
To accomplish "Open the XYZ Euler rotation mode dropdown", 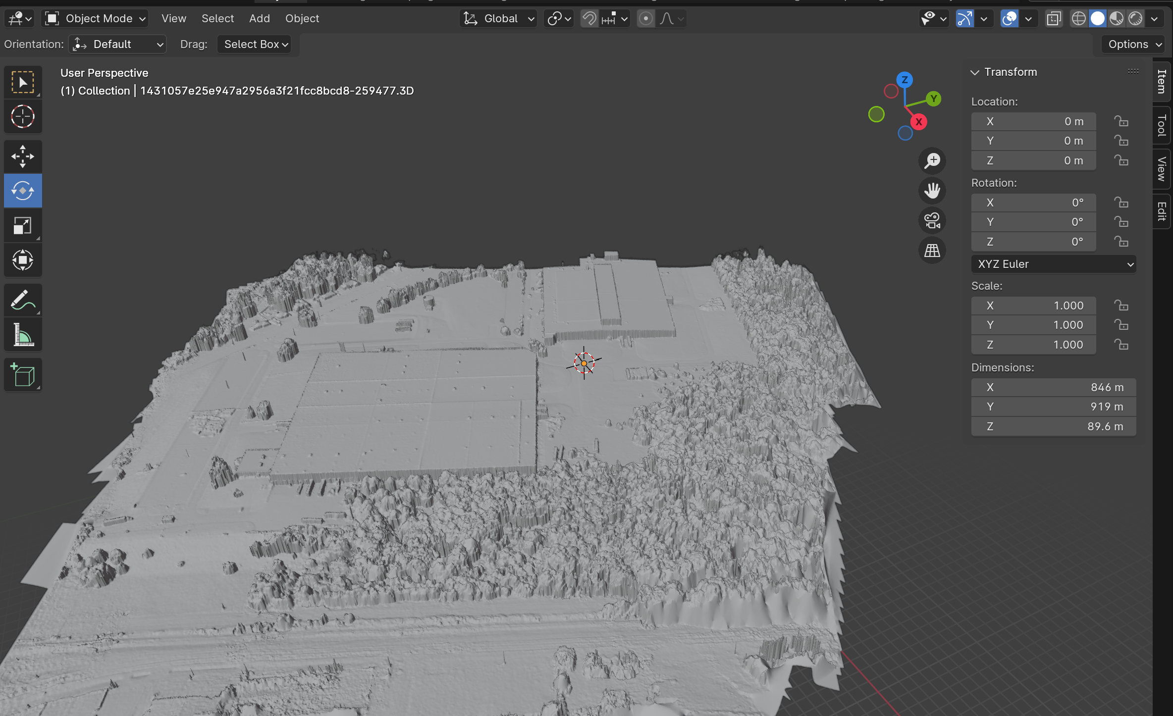I will tap(1054, 264).
